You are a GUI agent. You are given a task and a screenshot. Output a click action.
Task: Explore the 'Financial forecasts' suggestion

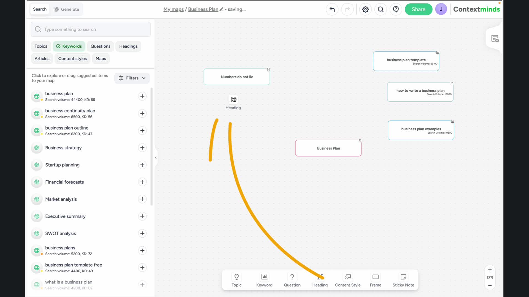[x=64, y=182]
